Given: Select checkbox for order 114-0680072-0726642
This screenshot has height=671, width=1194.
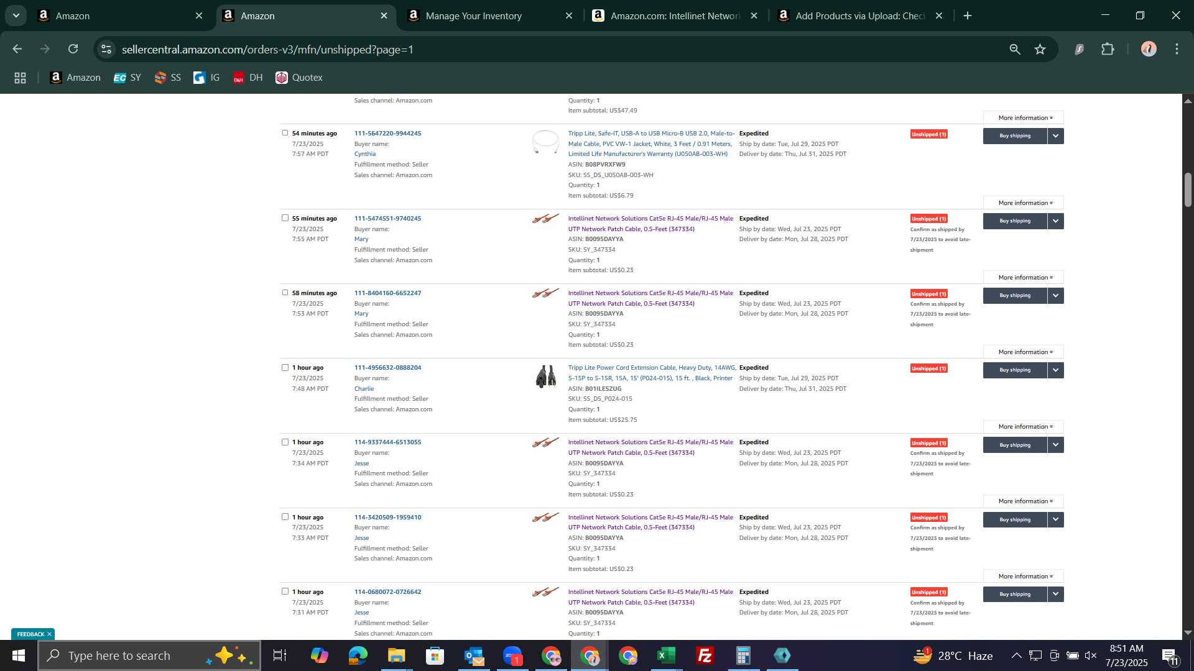Looking at the screenshot, I should pyautogui.click(x=285, y=591).
